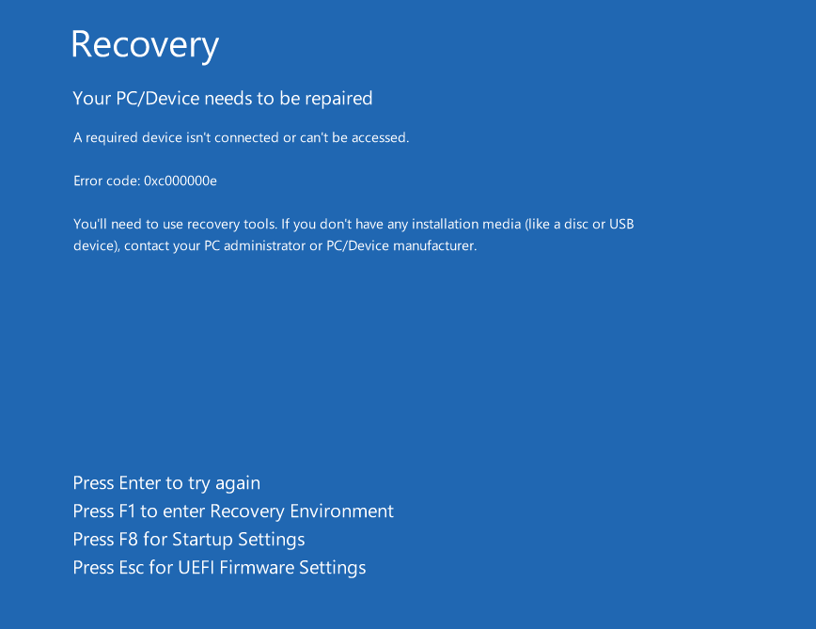Click the "You'll need to use recovery tools" sentence
The width and height of the screenshot is (816, 629).
pyautogui.click(x=175, y=225)
